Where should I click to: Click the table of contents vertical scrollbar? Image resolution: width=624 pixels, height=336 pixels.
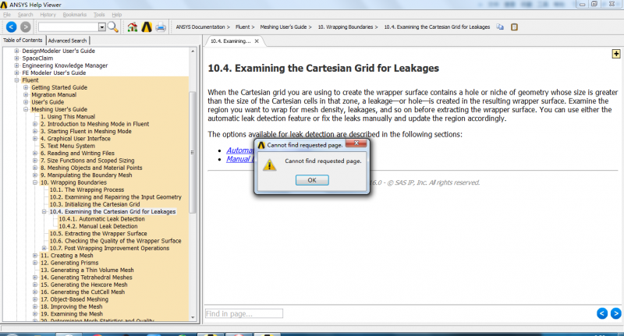pos(193,152)
